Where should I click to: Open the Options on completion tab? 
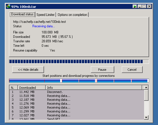72,15
